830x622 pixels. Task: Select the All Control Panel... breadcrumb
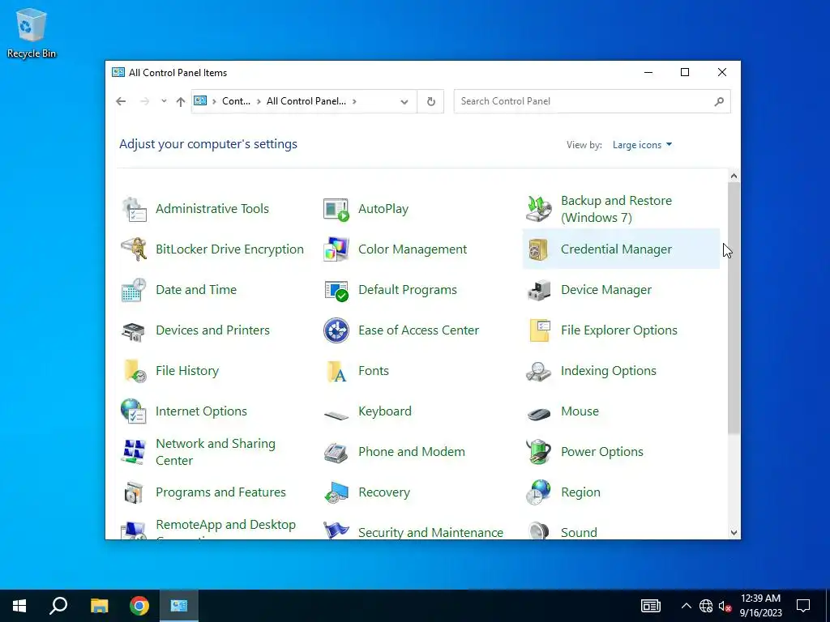tap(306, 101)
